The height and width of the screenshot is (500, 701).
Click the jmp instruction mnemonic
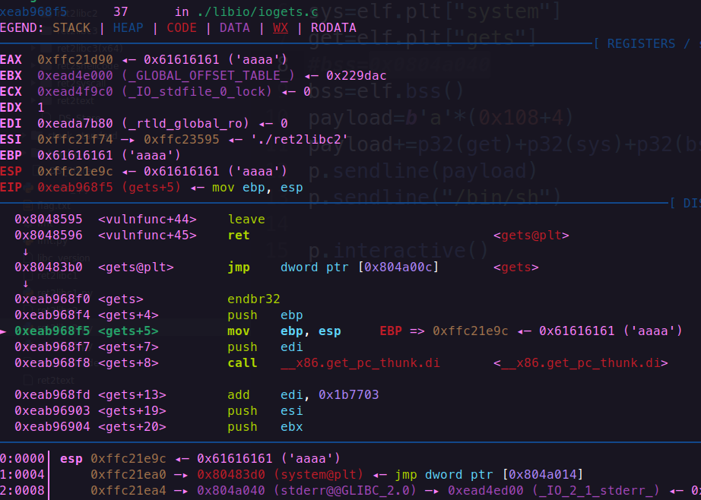[239, 267]
